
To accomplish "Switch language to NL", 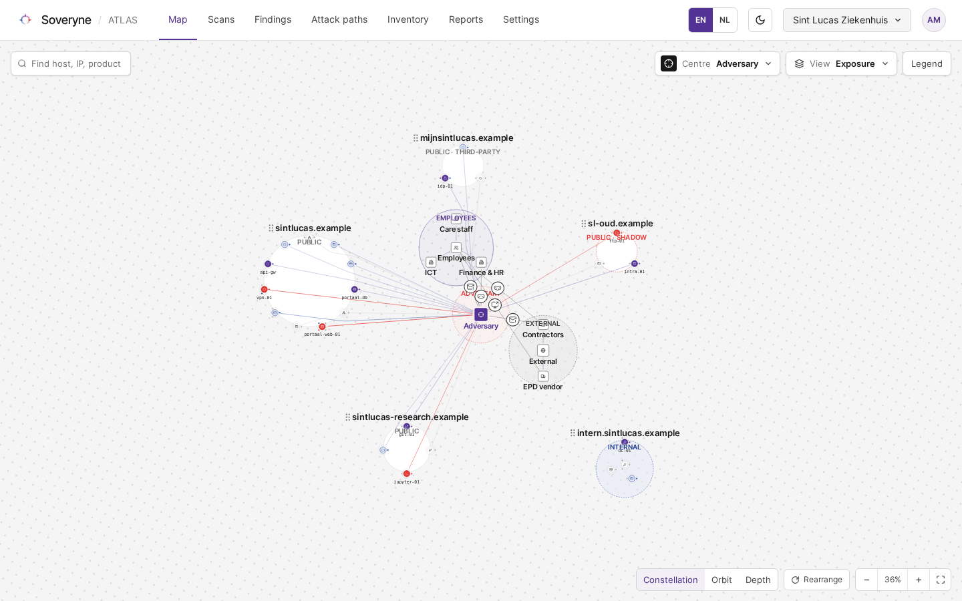I will point(725,20).
